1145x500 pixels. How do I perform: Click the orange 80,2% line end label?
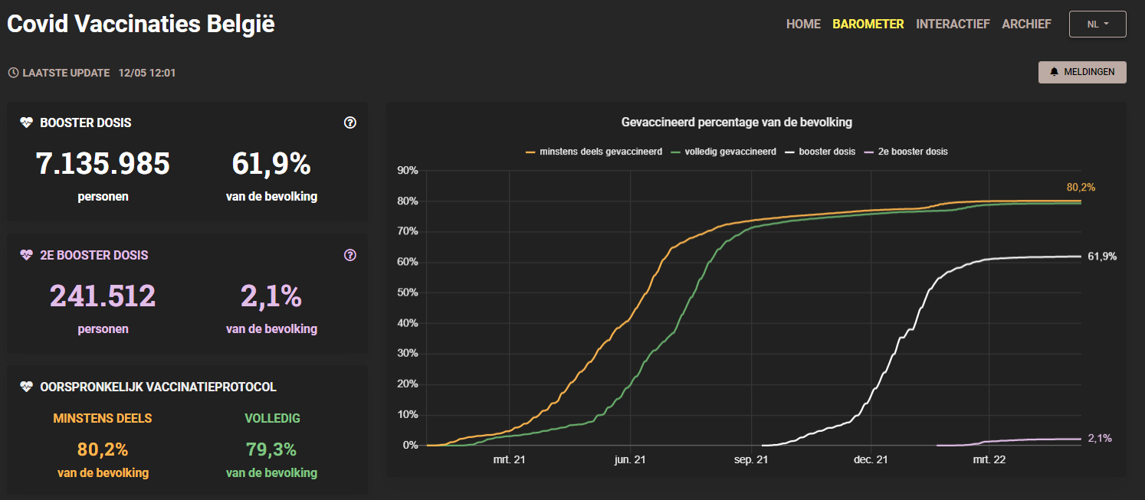1081,187
